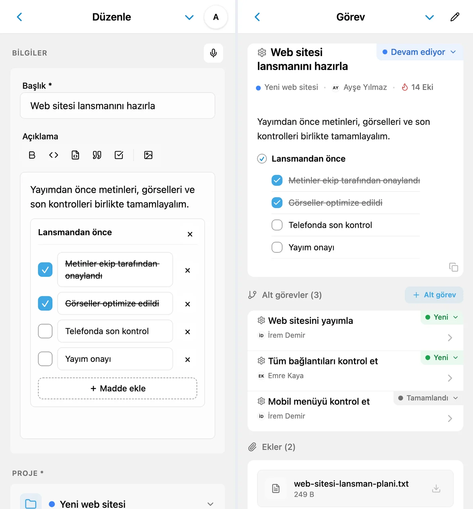Add a subtask with '+ Alt görev'
Screen dimensions: 473x509
tap(434, 295)
